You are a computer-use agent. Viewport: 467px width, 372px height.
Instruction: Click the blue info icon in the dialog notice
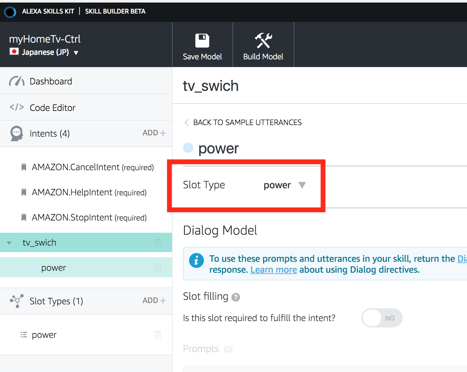pos(196,260)
